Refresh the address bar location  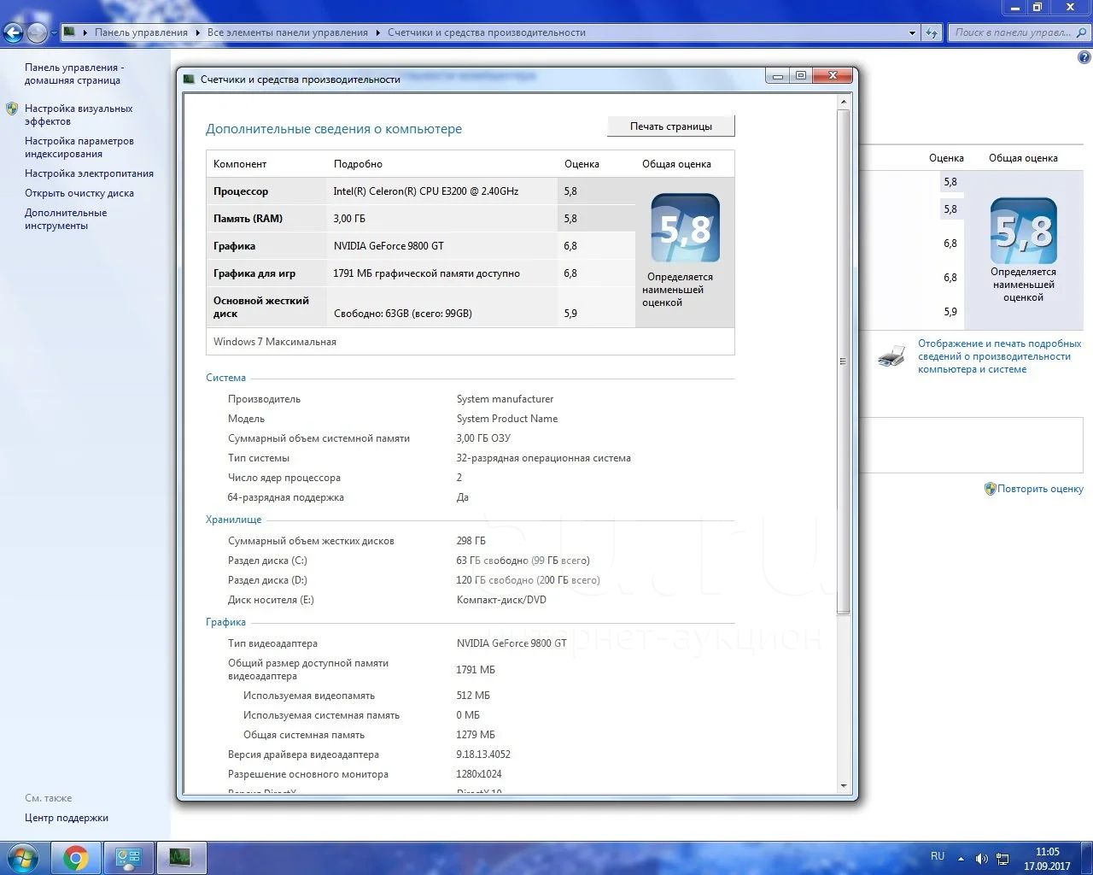point(931,32)
